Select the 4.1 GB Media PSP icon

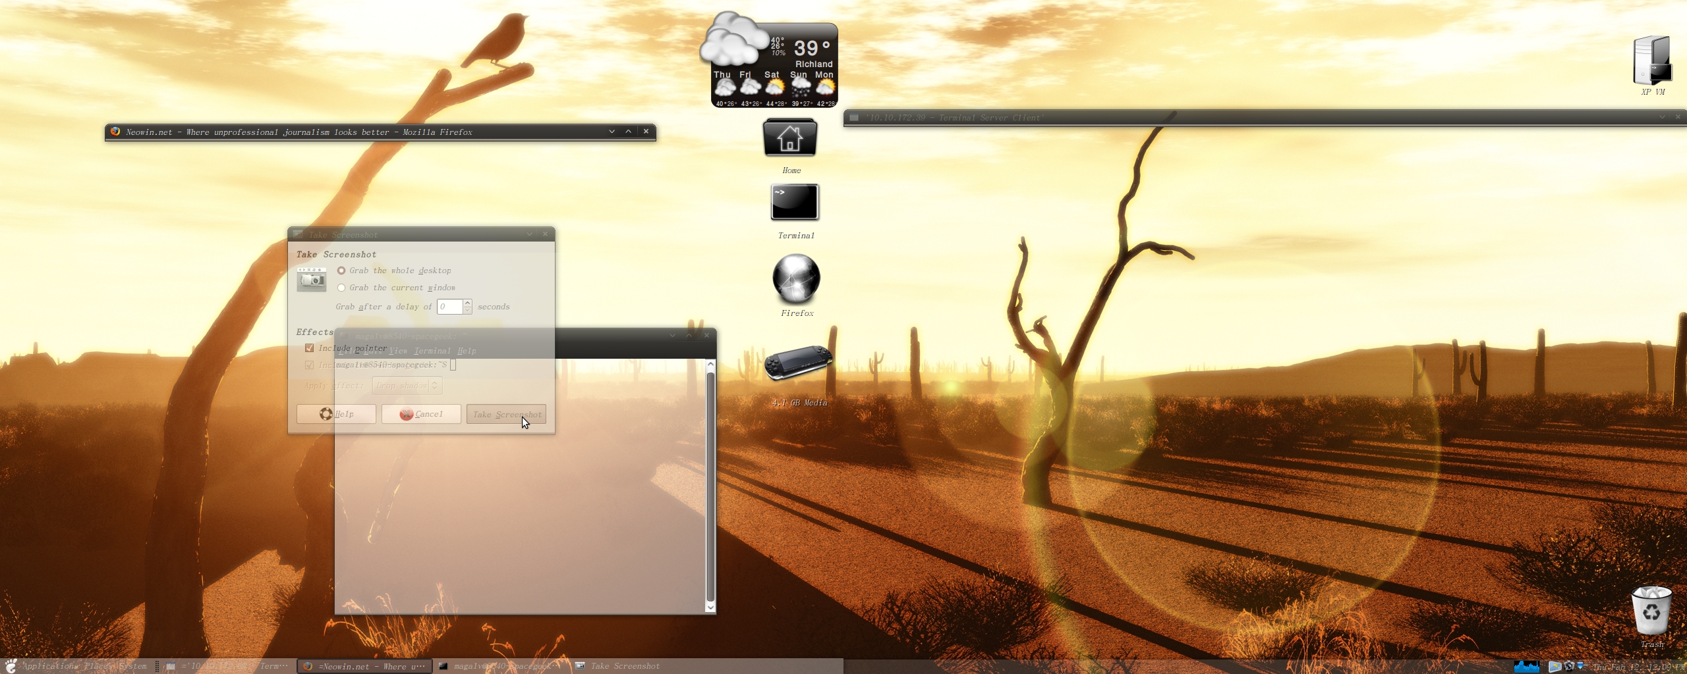(x=798, y=362)
